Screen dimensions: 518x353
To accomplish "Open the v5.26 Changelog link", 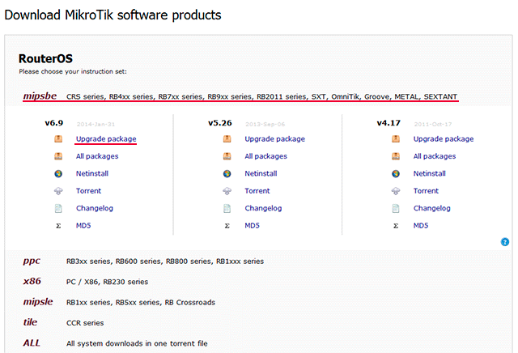I will (x=264, y=208).
